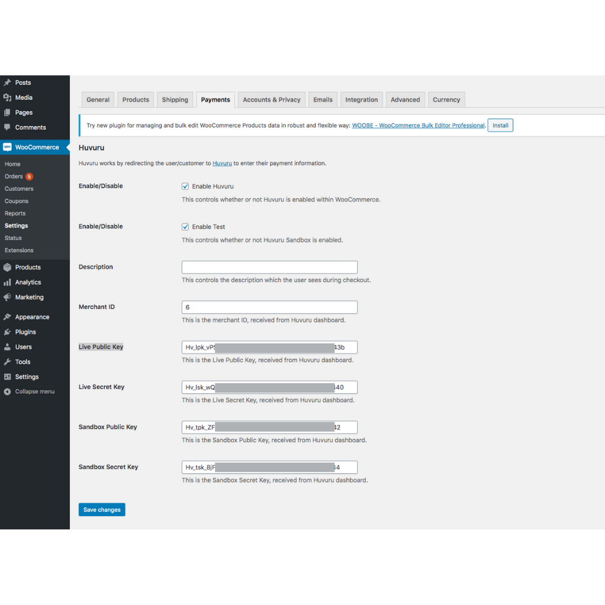
Task: Open the WOOBE Bulk Editor Professional link
Action: tap(418, 125)
